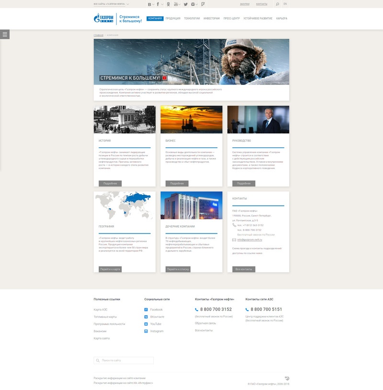Click the search magnifier icon in header
The width and height of the screenshot is (383, 390).
277,4
